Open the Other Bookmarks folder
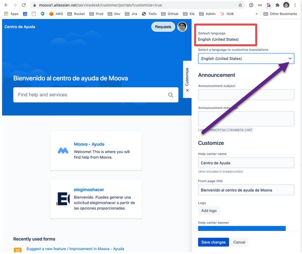The width and height of the screenshot is (302, 254). 280,14
